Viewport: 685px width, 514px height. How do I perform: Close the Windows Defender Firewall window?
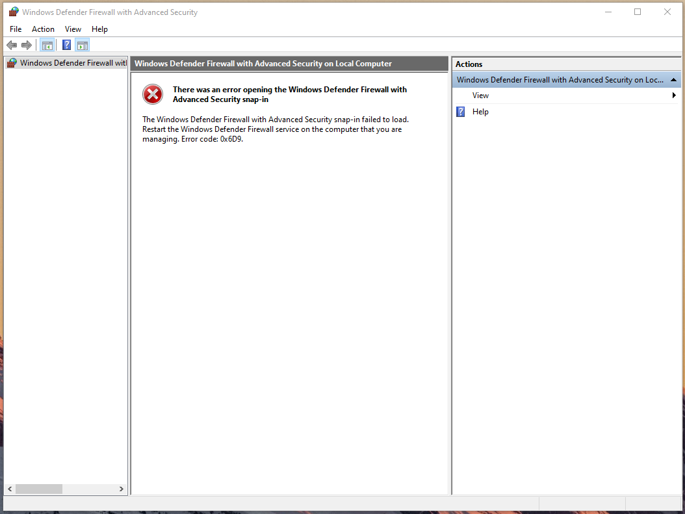tap(667, 12)
